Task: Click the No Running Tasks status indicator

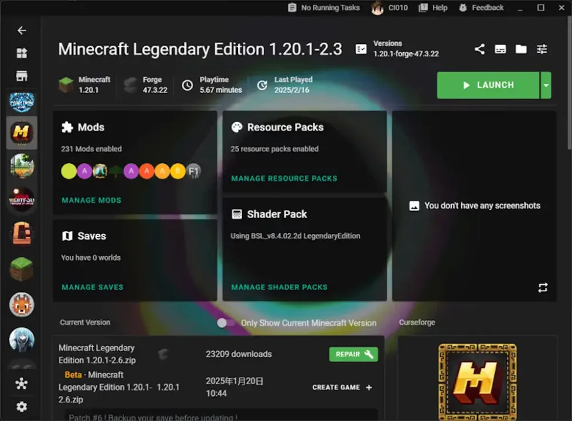Action: pos(324,8)
